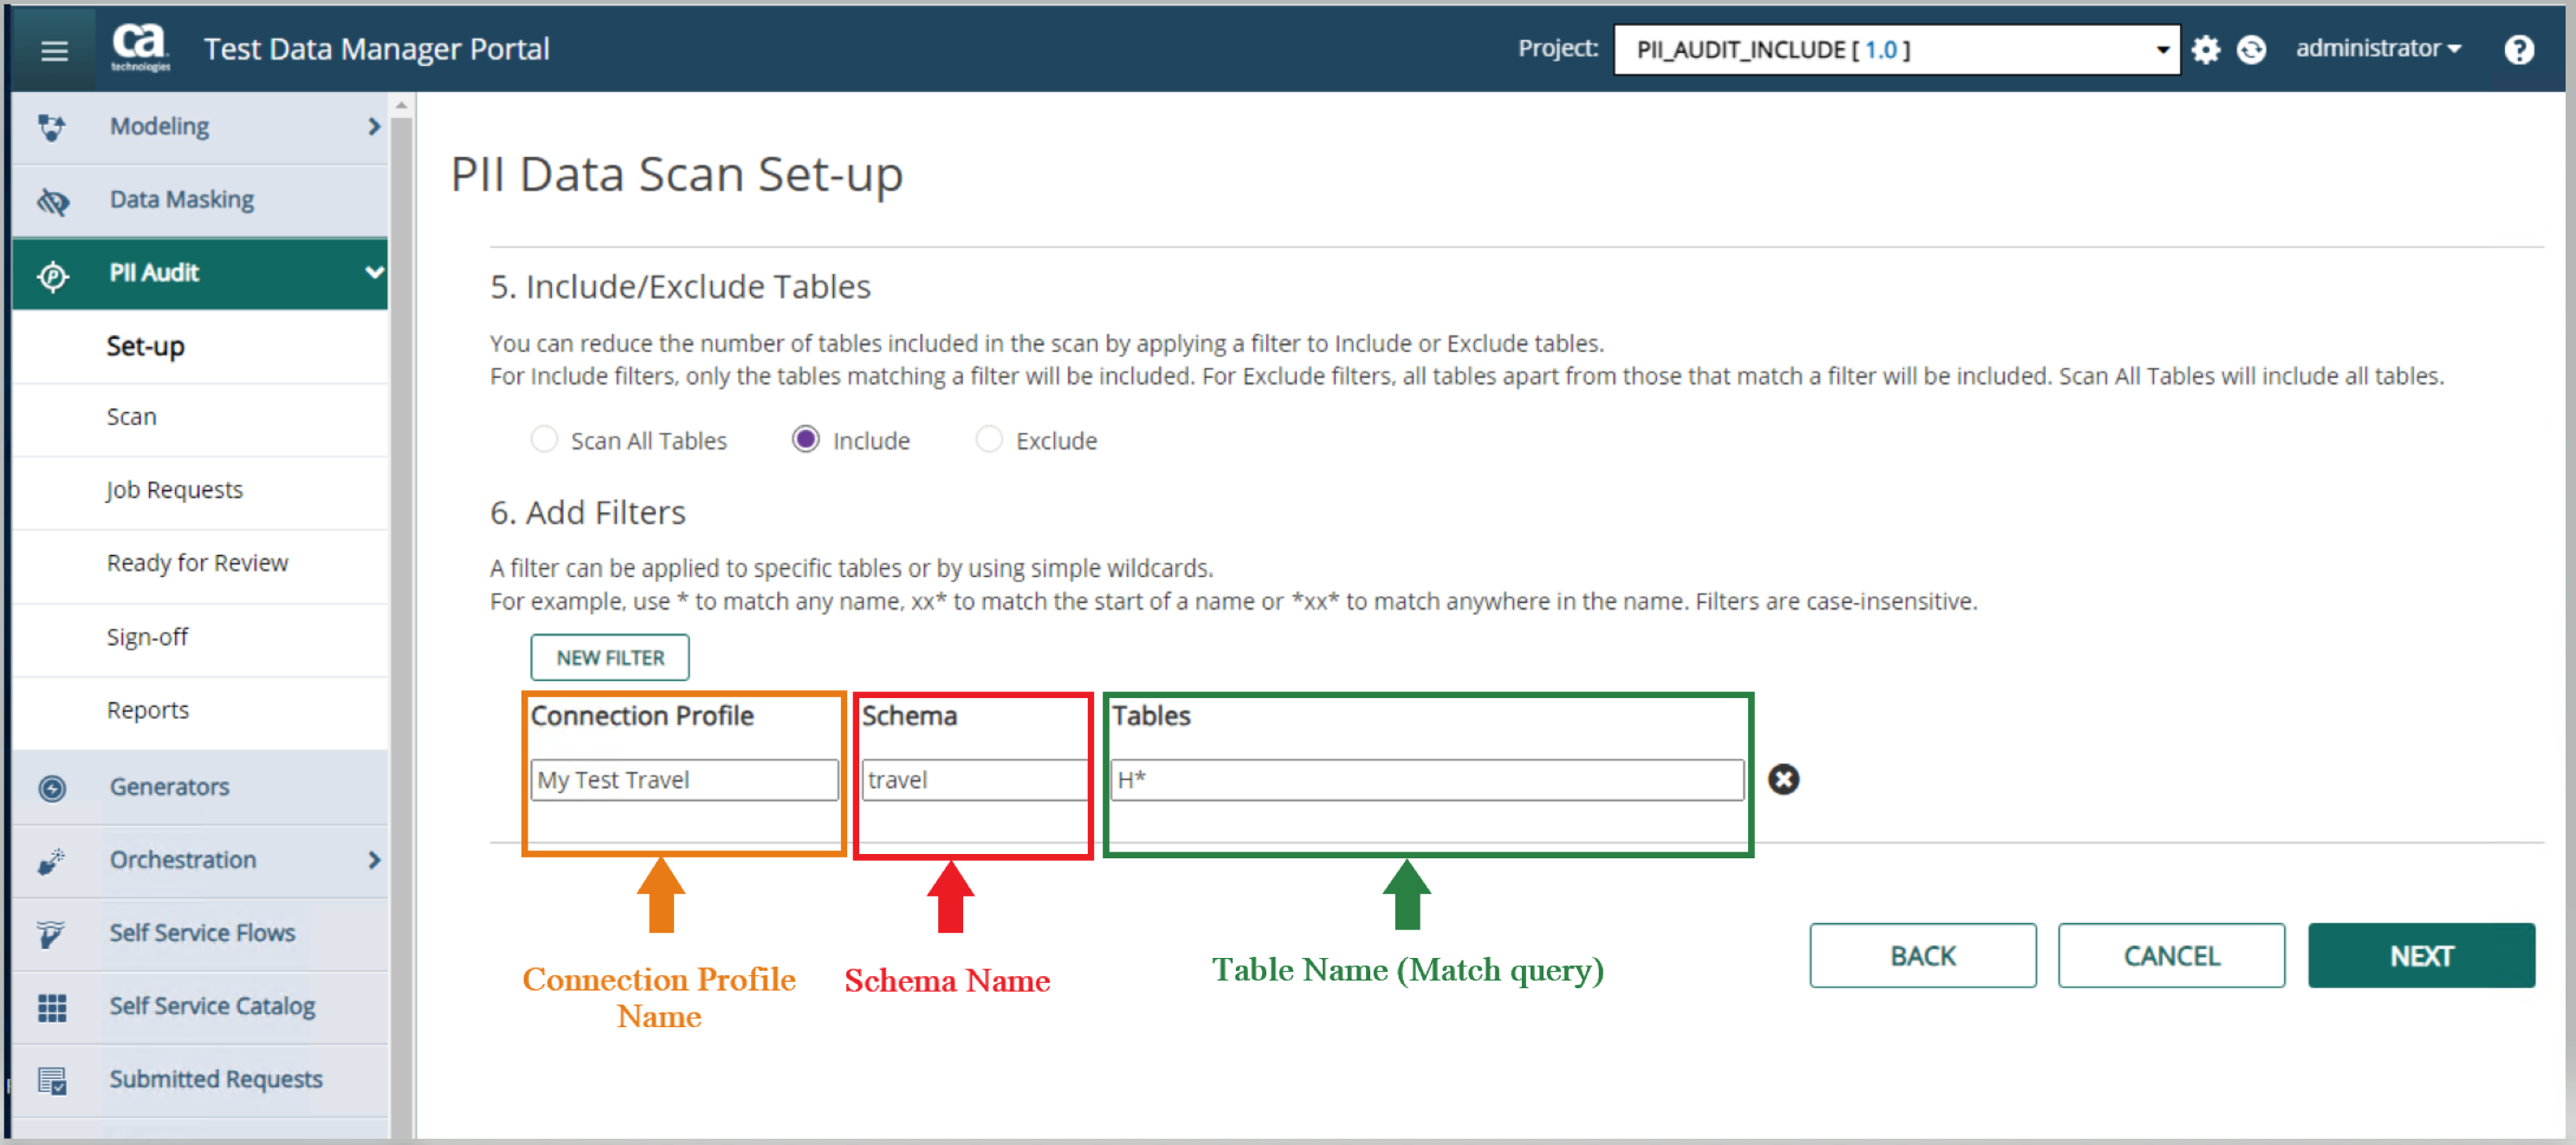The image size is (2576, 1145).
Task: Click the Tables filter input field
Action: point(1427,780)
